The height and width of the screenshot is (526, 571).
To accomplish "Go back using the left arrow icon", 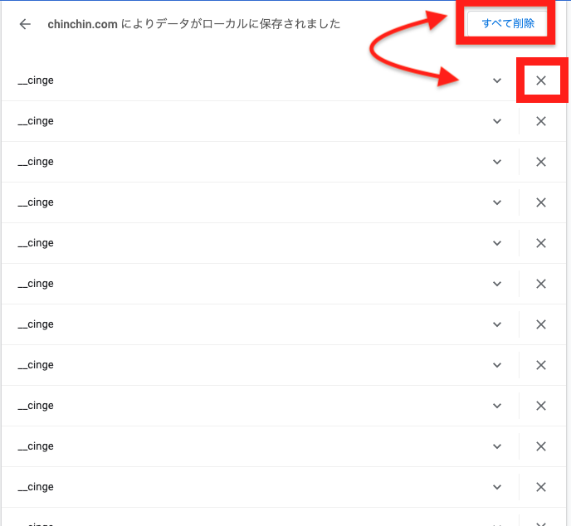I will coord(25,24).
